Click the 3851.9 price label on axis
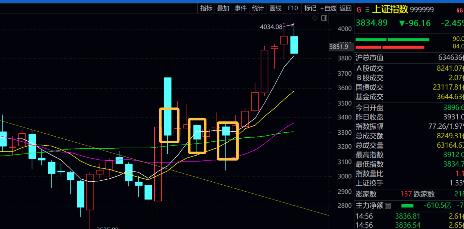Viewport: 464px width, 229px height. coord(339,47)
